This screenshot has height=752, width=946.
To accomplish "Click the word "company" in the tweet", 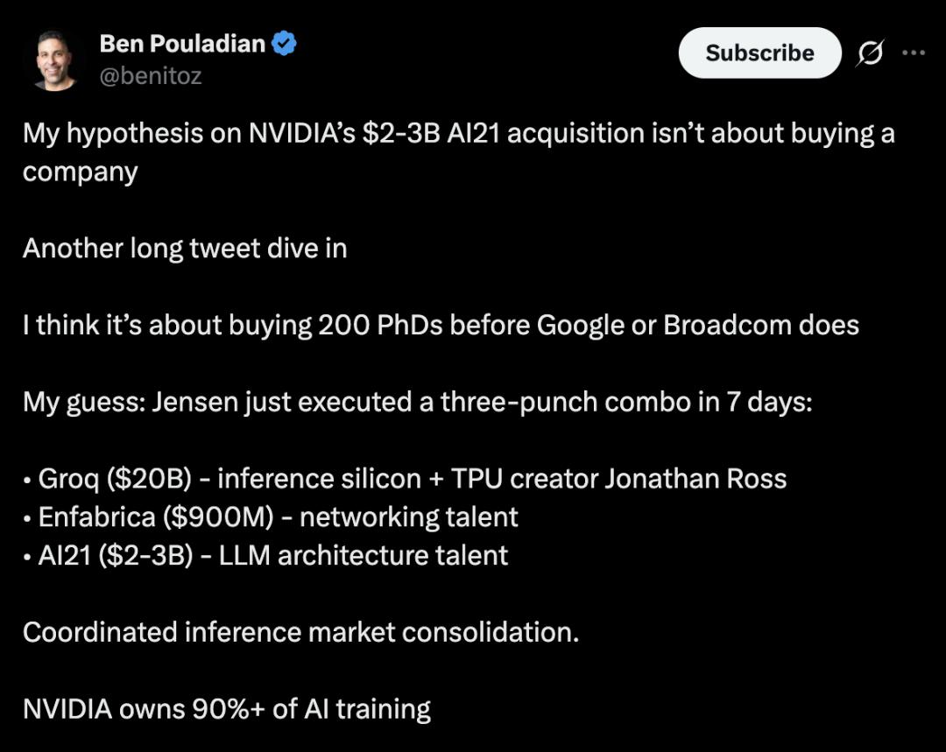I will click(80, 171).
